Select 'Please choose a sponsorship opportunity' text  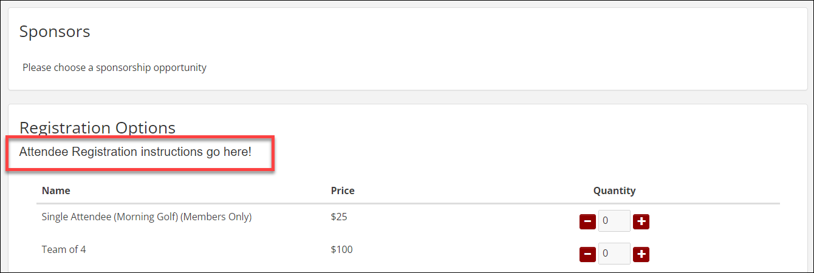[x=114, y=67]
